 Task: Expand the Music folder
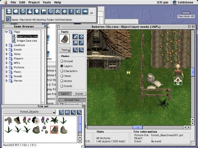click(6, 72)
